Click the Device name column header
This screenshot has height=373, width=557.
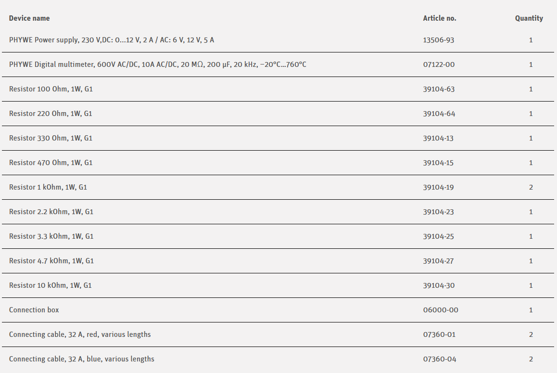[x=29, y=18]
